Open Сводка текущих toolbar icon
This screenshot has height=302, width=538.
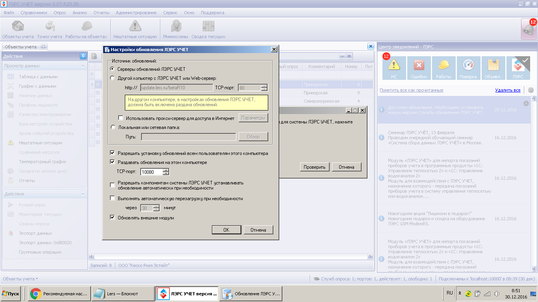[x=208, y=29]
